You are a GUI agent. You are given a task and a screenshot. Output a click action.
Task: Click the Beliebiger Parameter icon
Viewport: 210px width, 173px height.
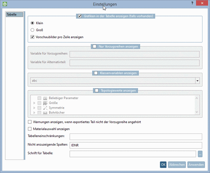pos(45,98)
